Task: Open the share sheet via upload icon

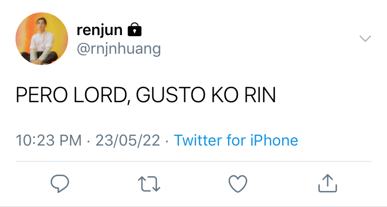Action: coord(328,183)
